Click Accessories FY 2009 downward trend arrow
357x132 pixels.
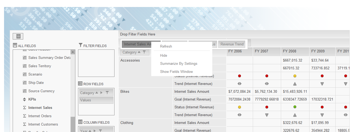322,84
